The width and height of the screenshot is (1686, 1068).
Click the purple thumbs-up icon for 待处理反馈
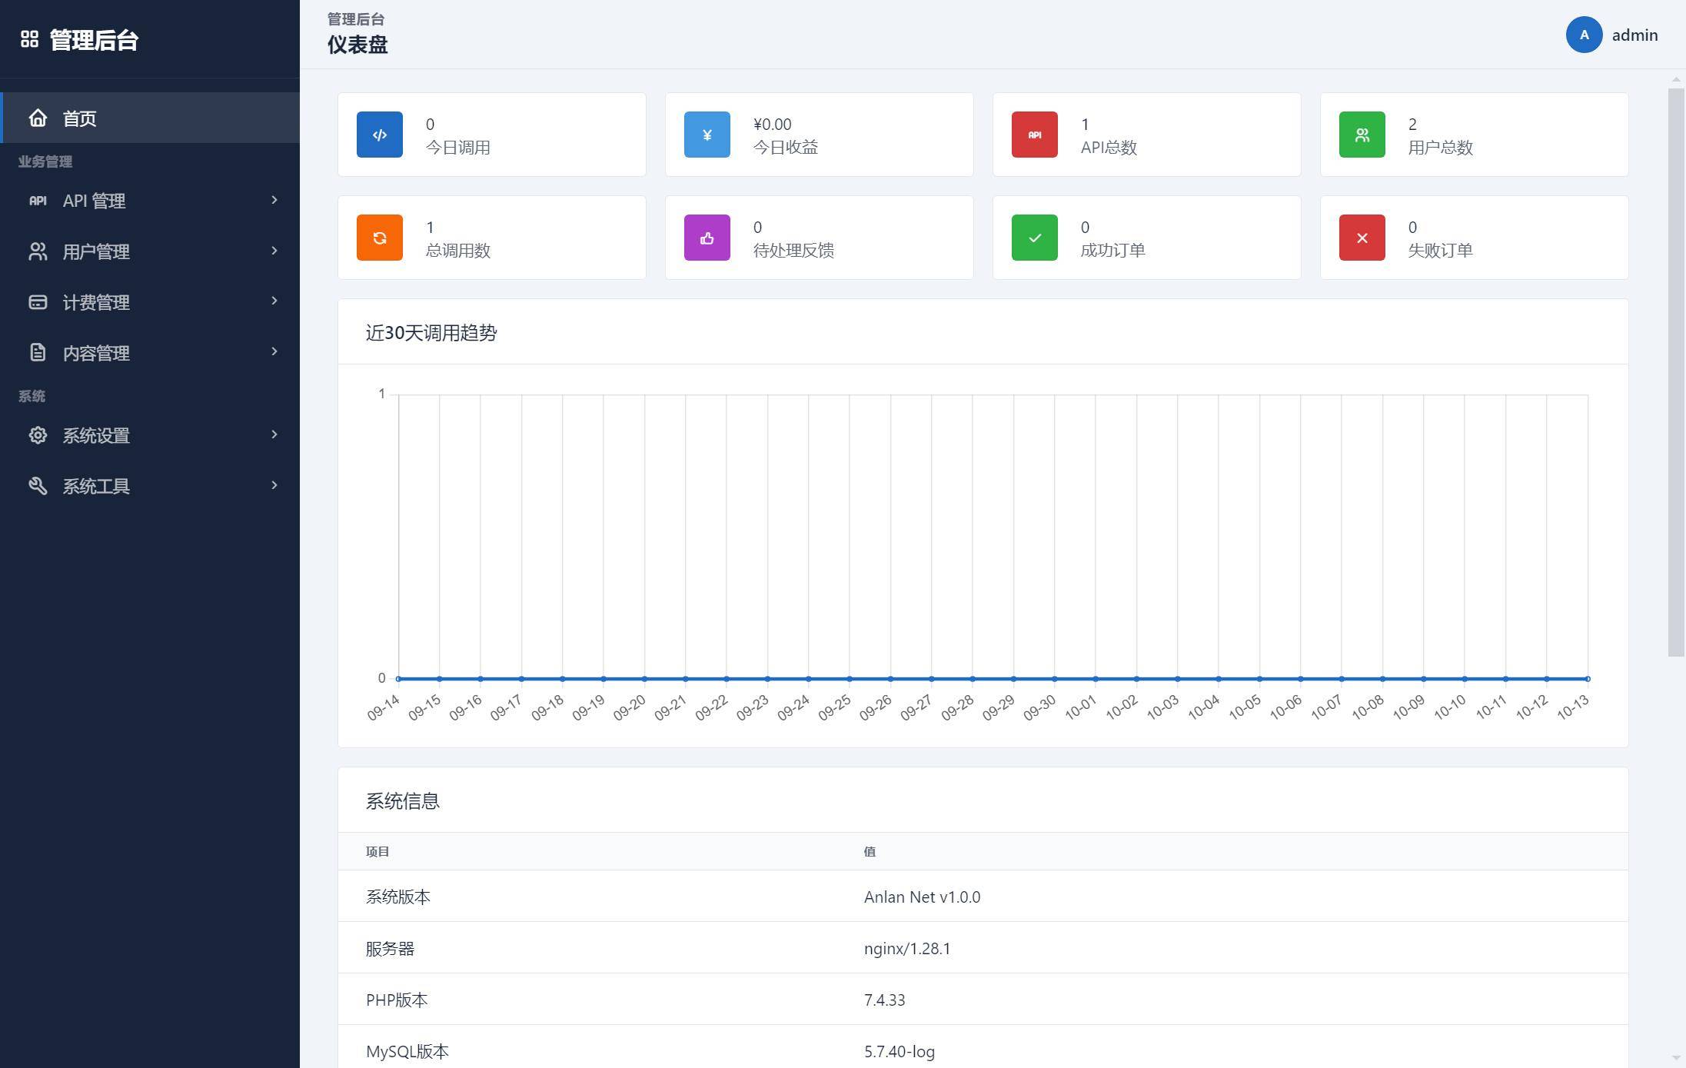pyautogui.click(x=707, y=238)
